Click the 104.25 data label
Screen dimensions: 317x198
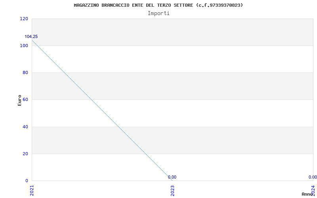[31, 36]
